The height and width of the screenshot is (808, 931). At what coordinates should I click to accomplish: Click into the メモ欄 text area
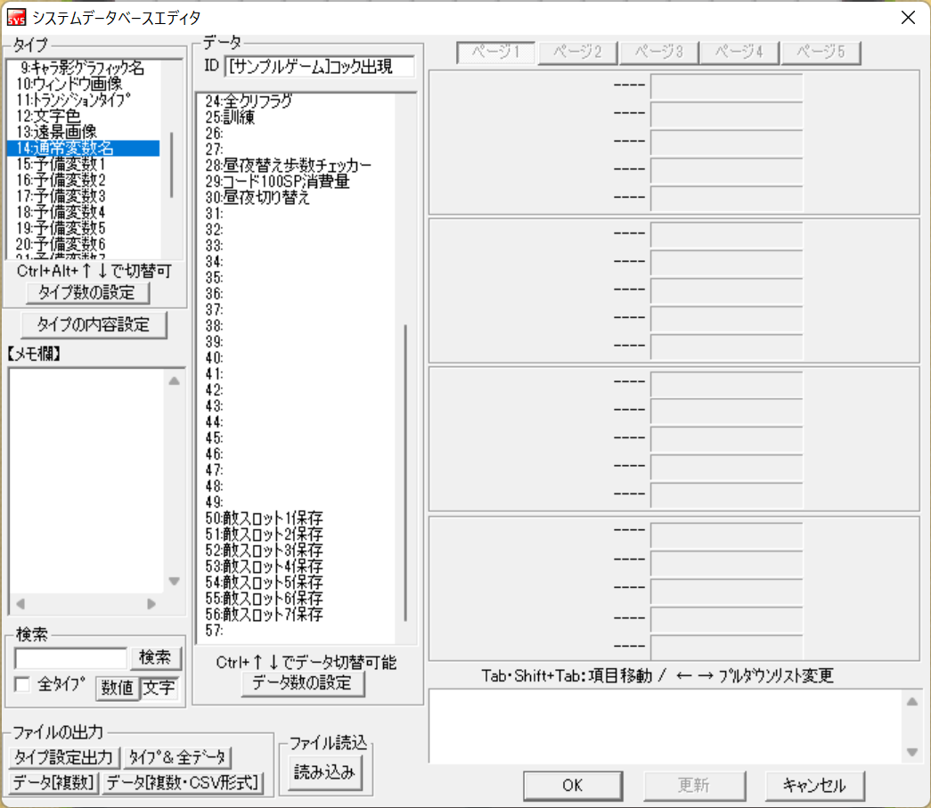coord(86,480)
